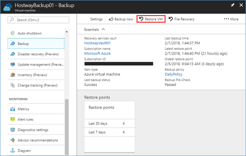The width and height of the screenshot is (246, 156).
Task: Open the Microsoft Azure subscription link
Action: pyautogui.click(x=97, y=53)
